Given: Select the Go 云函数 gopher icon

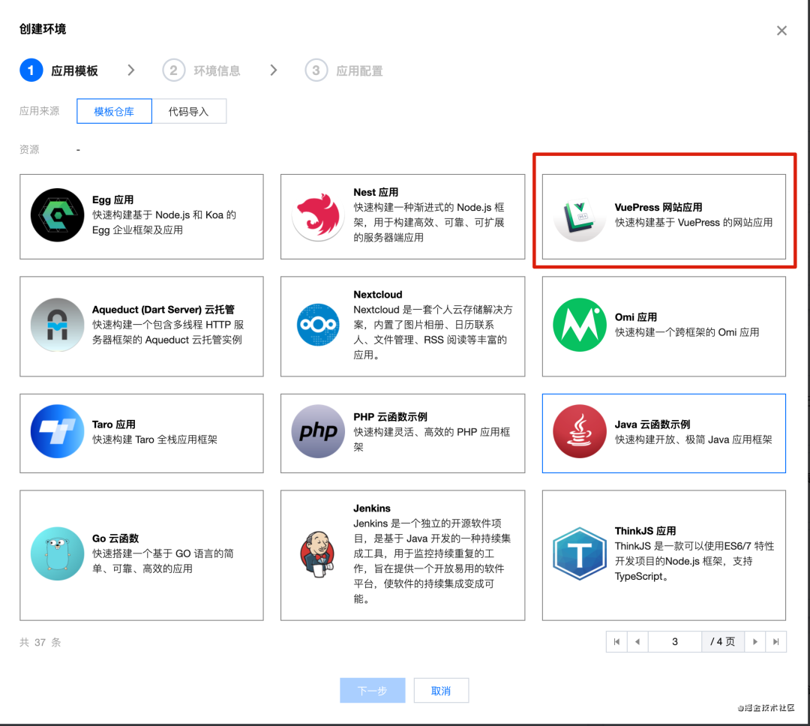Looking at the screenshot, I should click(57, 555).
